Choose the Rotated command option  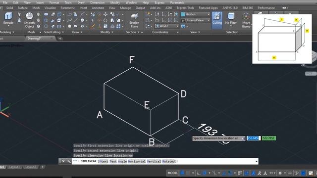point(168,162)
